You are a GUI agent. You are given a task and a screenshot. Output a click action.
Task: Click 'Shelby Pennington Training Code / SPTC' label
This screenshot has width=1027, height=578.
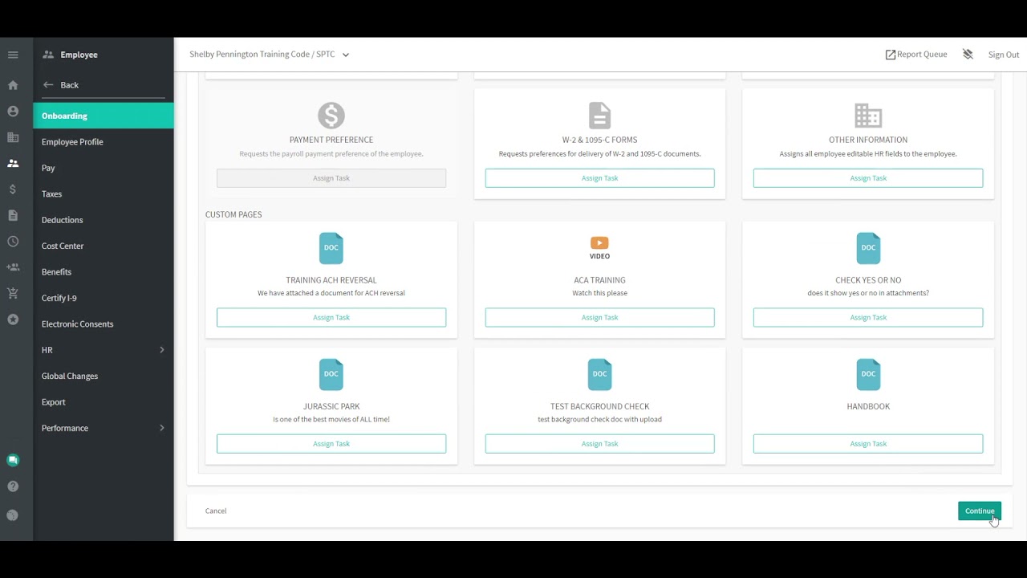click(x=262, y=55)
